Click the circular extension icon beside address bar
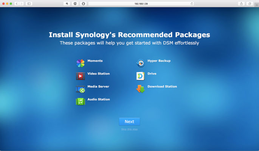 (x=84, y=4)
